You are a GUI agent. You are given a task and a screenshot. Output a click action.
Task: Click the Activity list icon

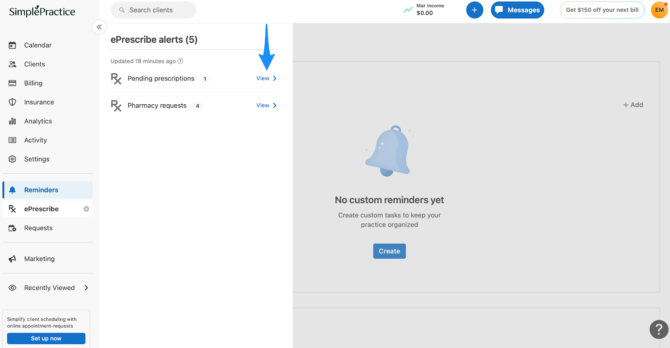(13, 140)
